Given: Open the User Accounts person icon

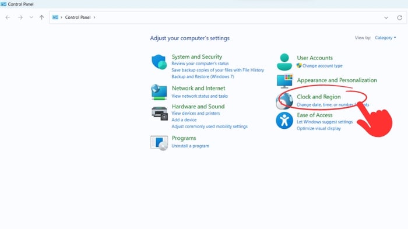Looking at the screenshot, I should pyautogui.click(x=284, y=62).
